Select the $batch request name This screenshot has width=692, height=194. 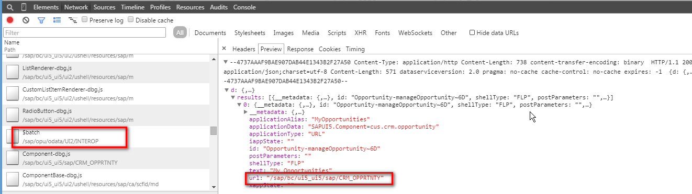(x=31, y=133)
